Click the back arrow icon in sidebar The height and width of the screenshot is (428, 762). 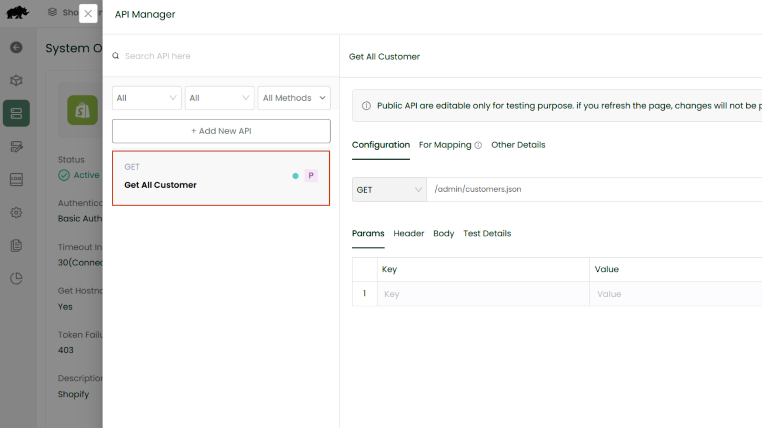(x=16, y=48)
